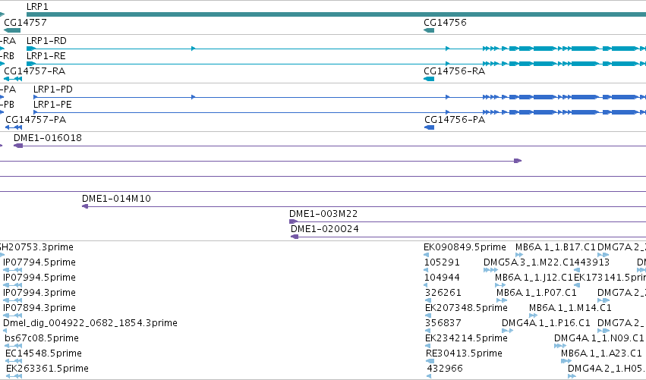Click the MB6A.1_1.B17.C1 label
Viewport: 646px width, 380px height.
coord(556,247)
